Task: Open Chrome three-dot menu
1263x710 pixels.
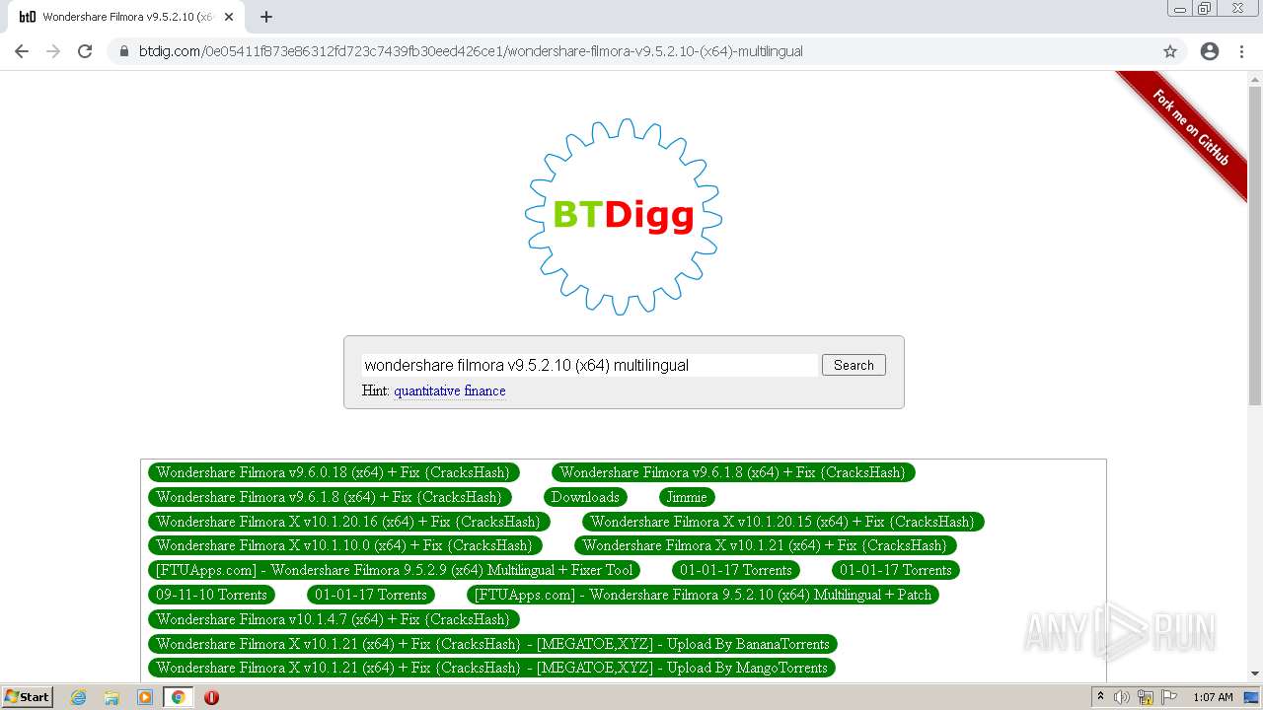Action: 1241,51
